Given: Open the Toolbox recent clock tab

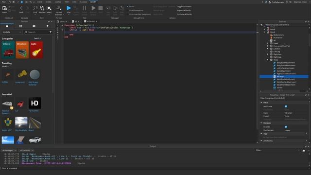Looking at the screenshot, I should (x=34, y=26).
